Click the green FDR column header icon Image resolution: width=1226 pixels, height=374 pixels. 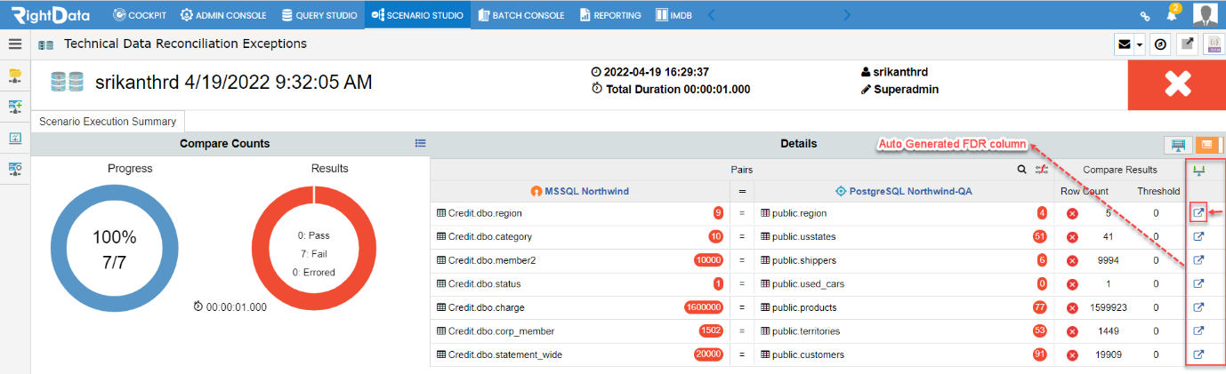pos(1198,171)
